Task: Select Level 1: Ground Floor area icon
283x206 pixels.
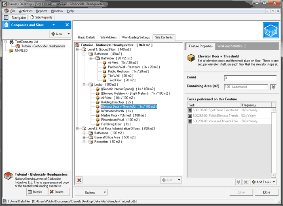Action: tap(84, 49)
